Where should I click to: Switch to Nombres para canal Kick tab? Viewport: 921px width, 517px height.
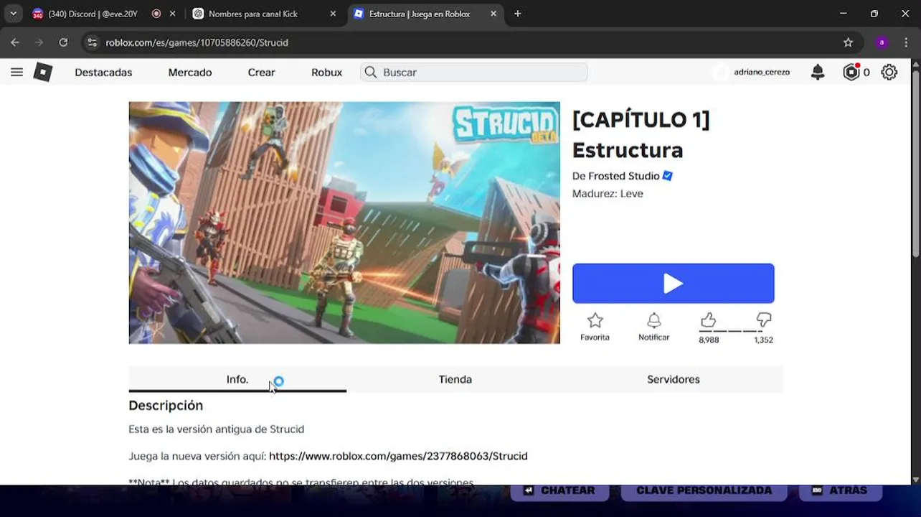252,14
